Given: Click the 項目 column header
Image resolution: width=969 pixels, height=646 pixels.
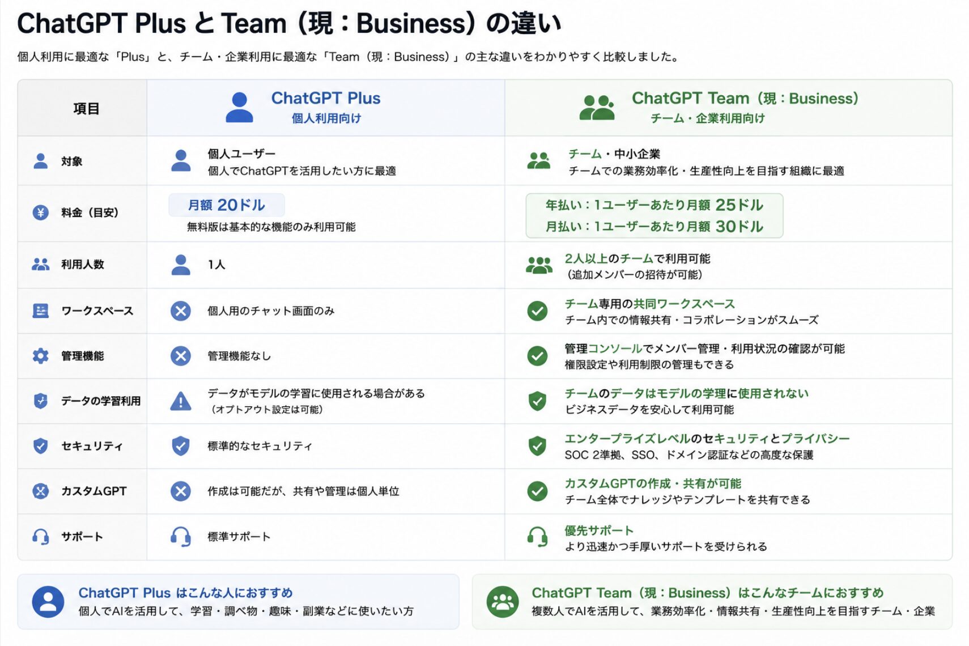Looking at the screenshot, I should [86, 108].
